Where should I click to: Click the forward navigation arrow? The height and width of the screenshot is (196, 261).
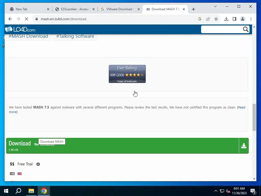[x=18, y=19]
